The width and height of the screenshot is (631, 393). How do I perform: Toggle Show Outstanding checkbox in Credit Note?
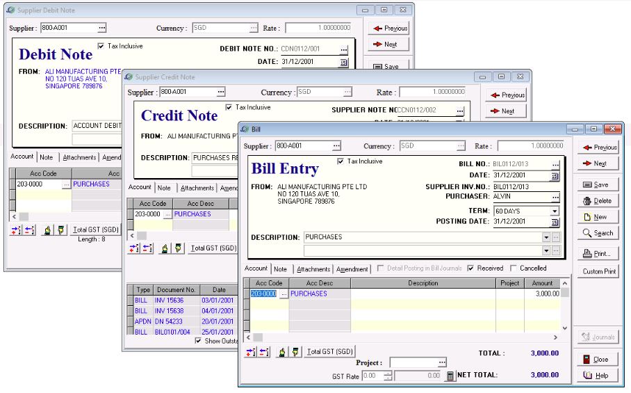point(198,341)
